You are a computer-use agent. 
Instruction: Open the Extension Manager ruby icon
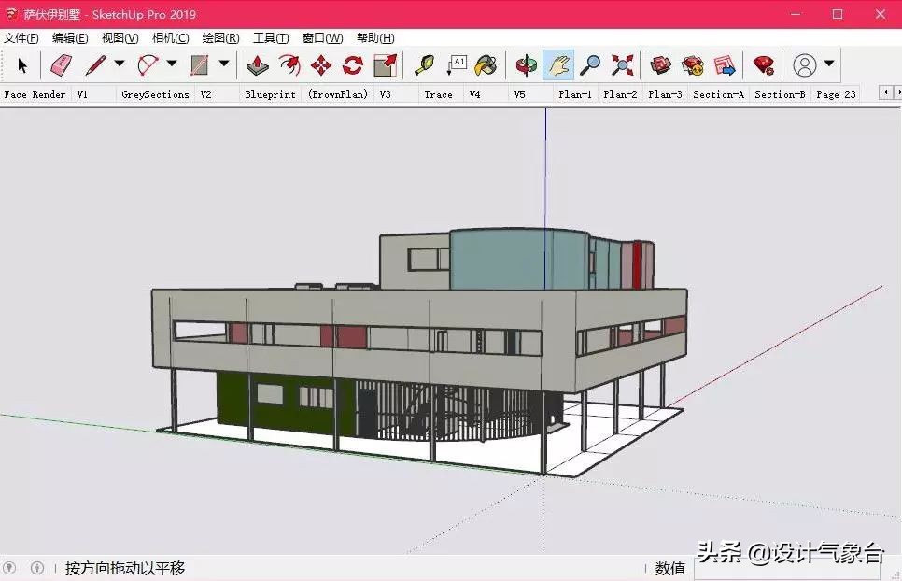764,65
